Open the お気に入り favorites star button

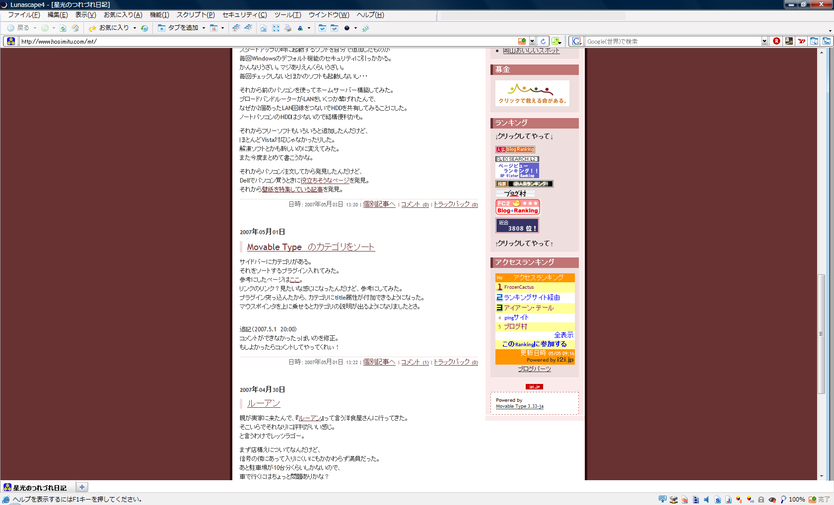point(109,28)
